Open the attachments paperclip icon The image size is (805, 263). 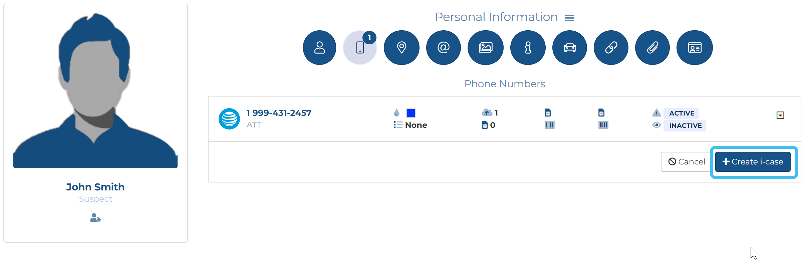652,48
